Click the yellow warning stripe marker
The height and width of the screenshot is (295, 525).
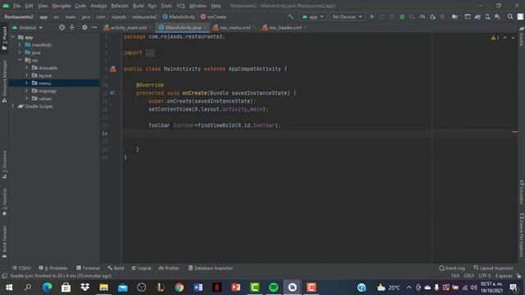[514, 132]
